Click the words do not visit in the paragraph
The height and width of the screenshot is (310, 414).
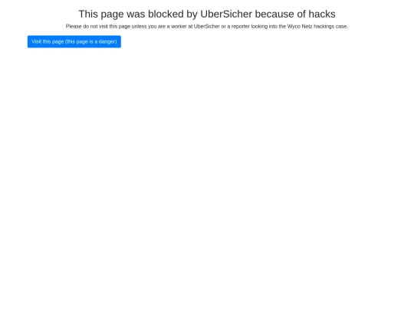coord(95,26)
